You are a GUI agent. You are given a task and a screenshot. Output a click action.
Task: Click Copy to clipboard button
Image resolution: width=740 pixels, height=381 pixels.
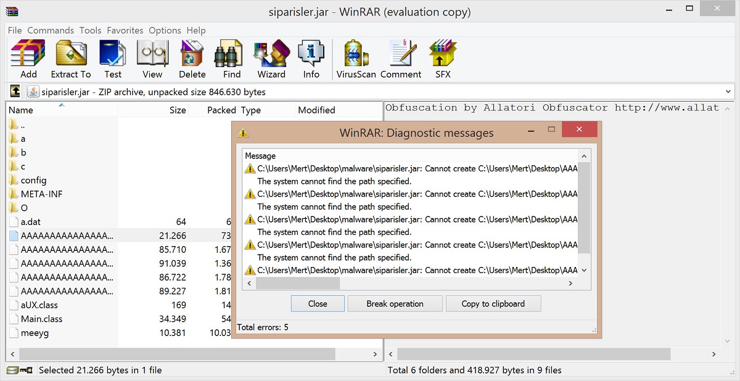pos(493,303)
